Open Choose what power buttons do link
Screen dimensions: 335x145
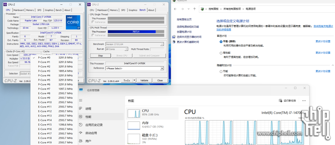[188, 27]
